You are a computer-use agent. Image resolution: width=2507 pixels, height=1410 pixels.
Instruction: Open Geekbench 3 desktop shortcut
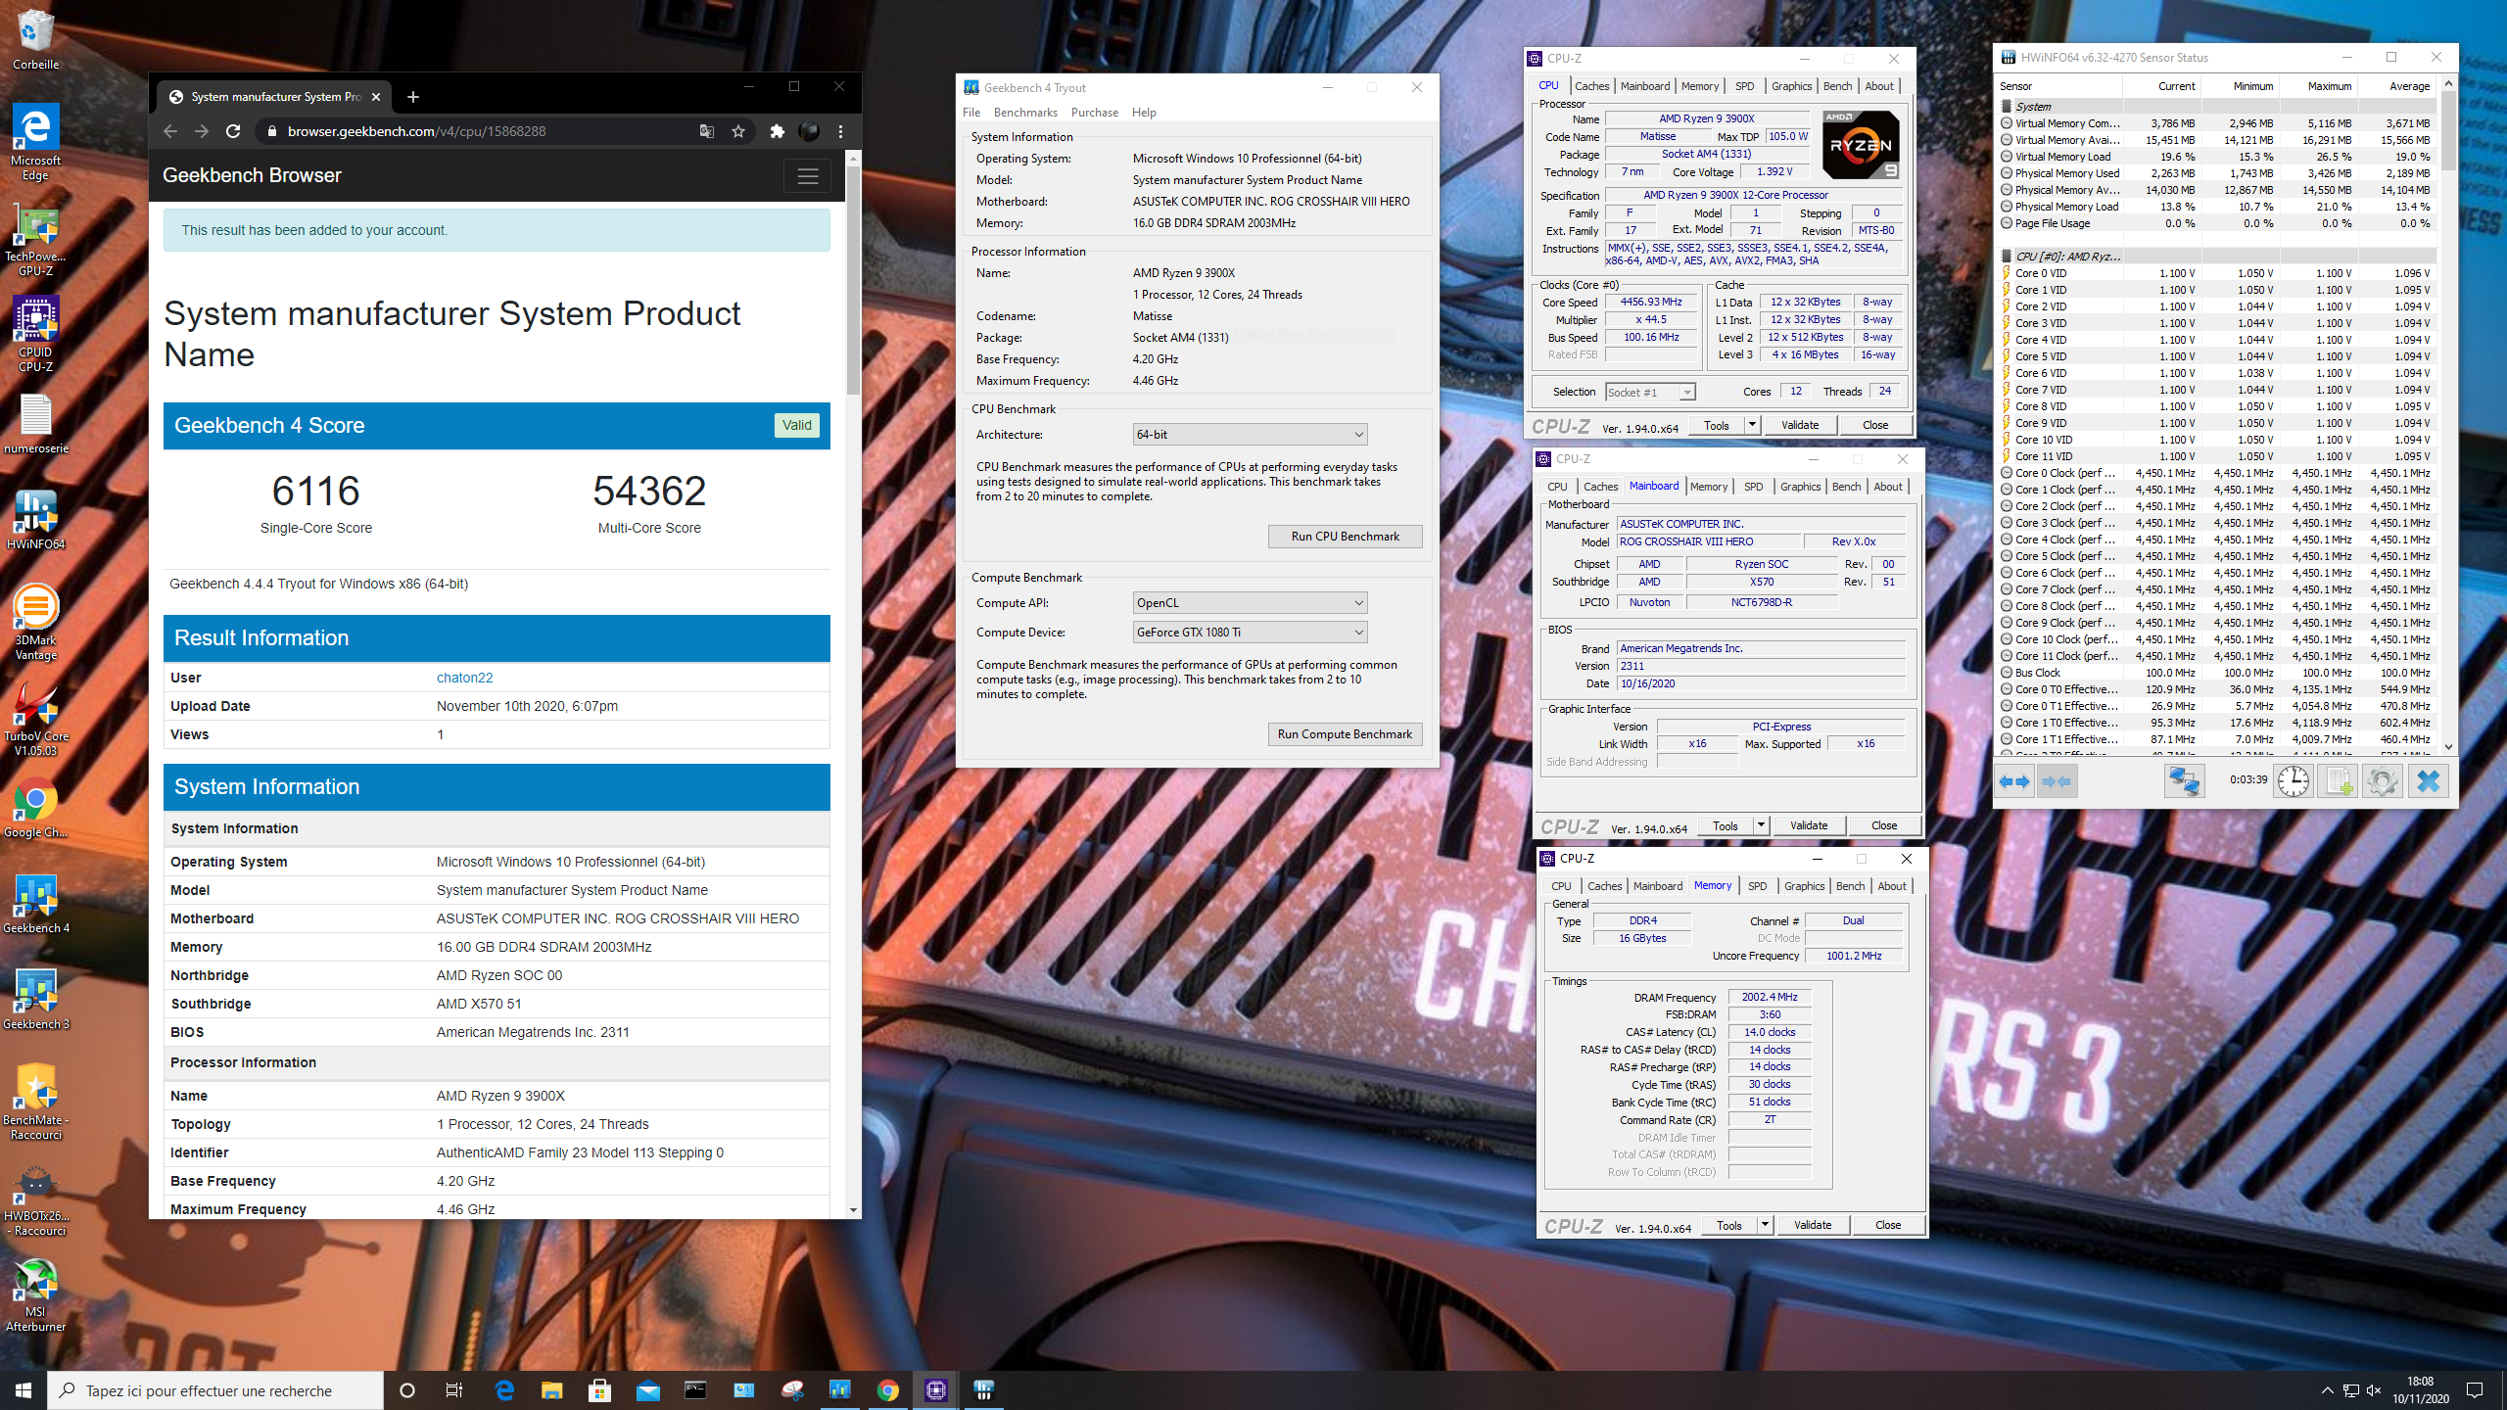tap(35, 999)
